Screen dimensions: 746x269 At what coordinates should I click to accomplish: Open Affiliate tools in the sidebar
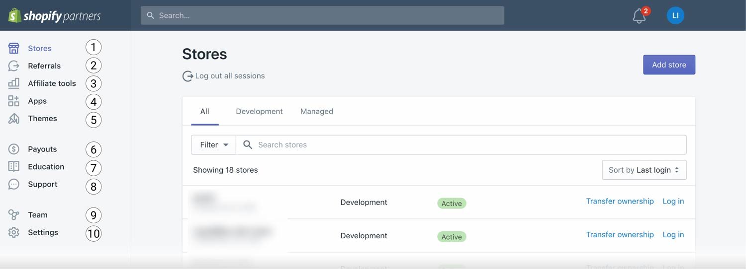(52, 83)
